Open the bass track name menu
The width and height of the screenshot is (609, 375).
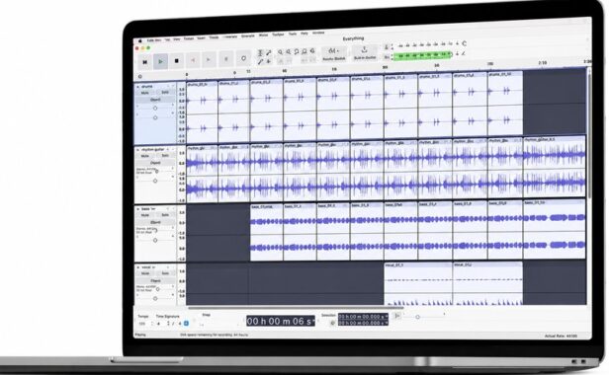[148, 209]
